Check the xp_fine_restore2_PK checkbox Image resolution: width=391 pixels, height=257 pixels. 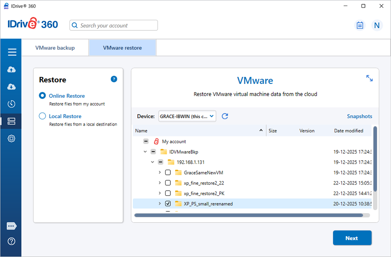168,193
